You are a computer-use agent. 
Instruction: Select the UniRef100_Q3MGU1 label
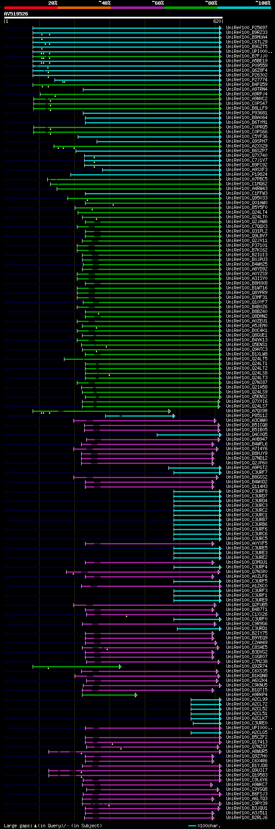[247, 562]
